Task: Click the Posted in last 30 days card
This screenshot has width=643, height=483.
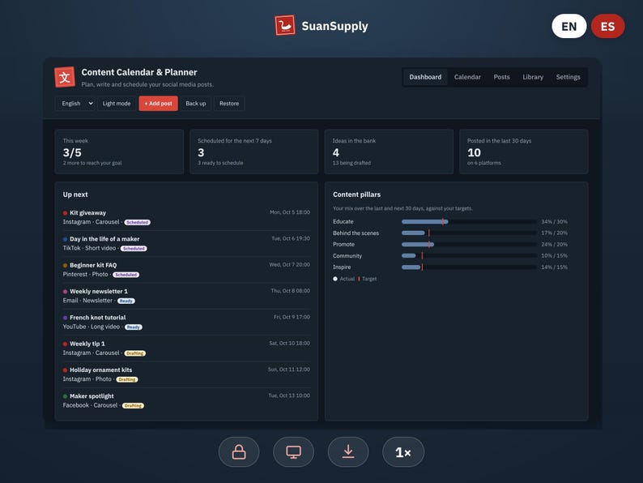Action: (x=524, y=152)
